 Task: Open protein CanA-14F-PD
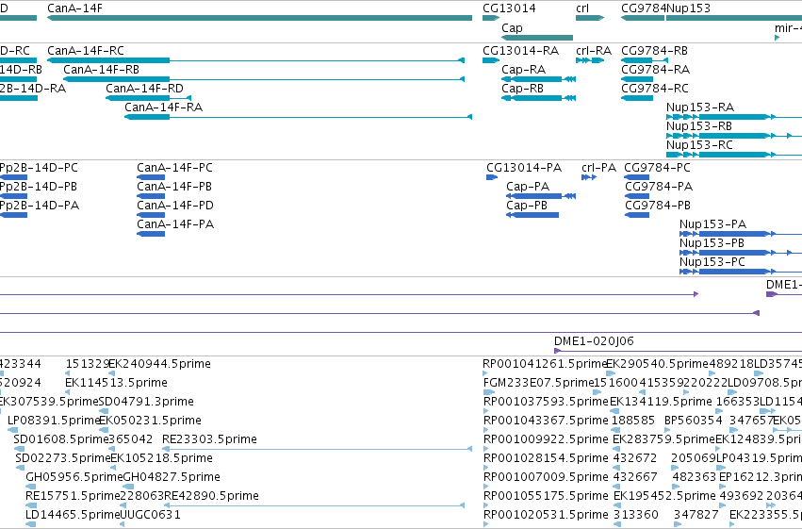click(175, 206)
